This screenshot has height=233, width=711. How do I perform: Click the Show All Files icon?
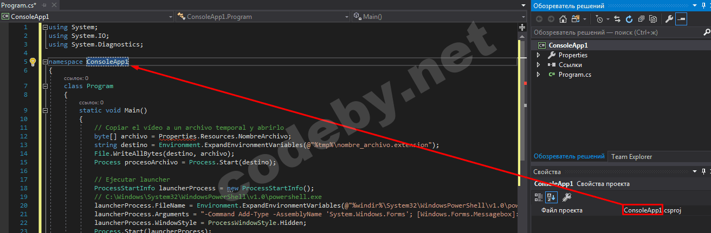coord(653,19)
